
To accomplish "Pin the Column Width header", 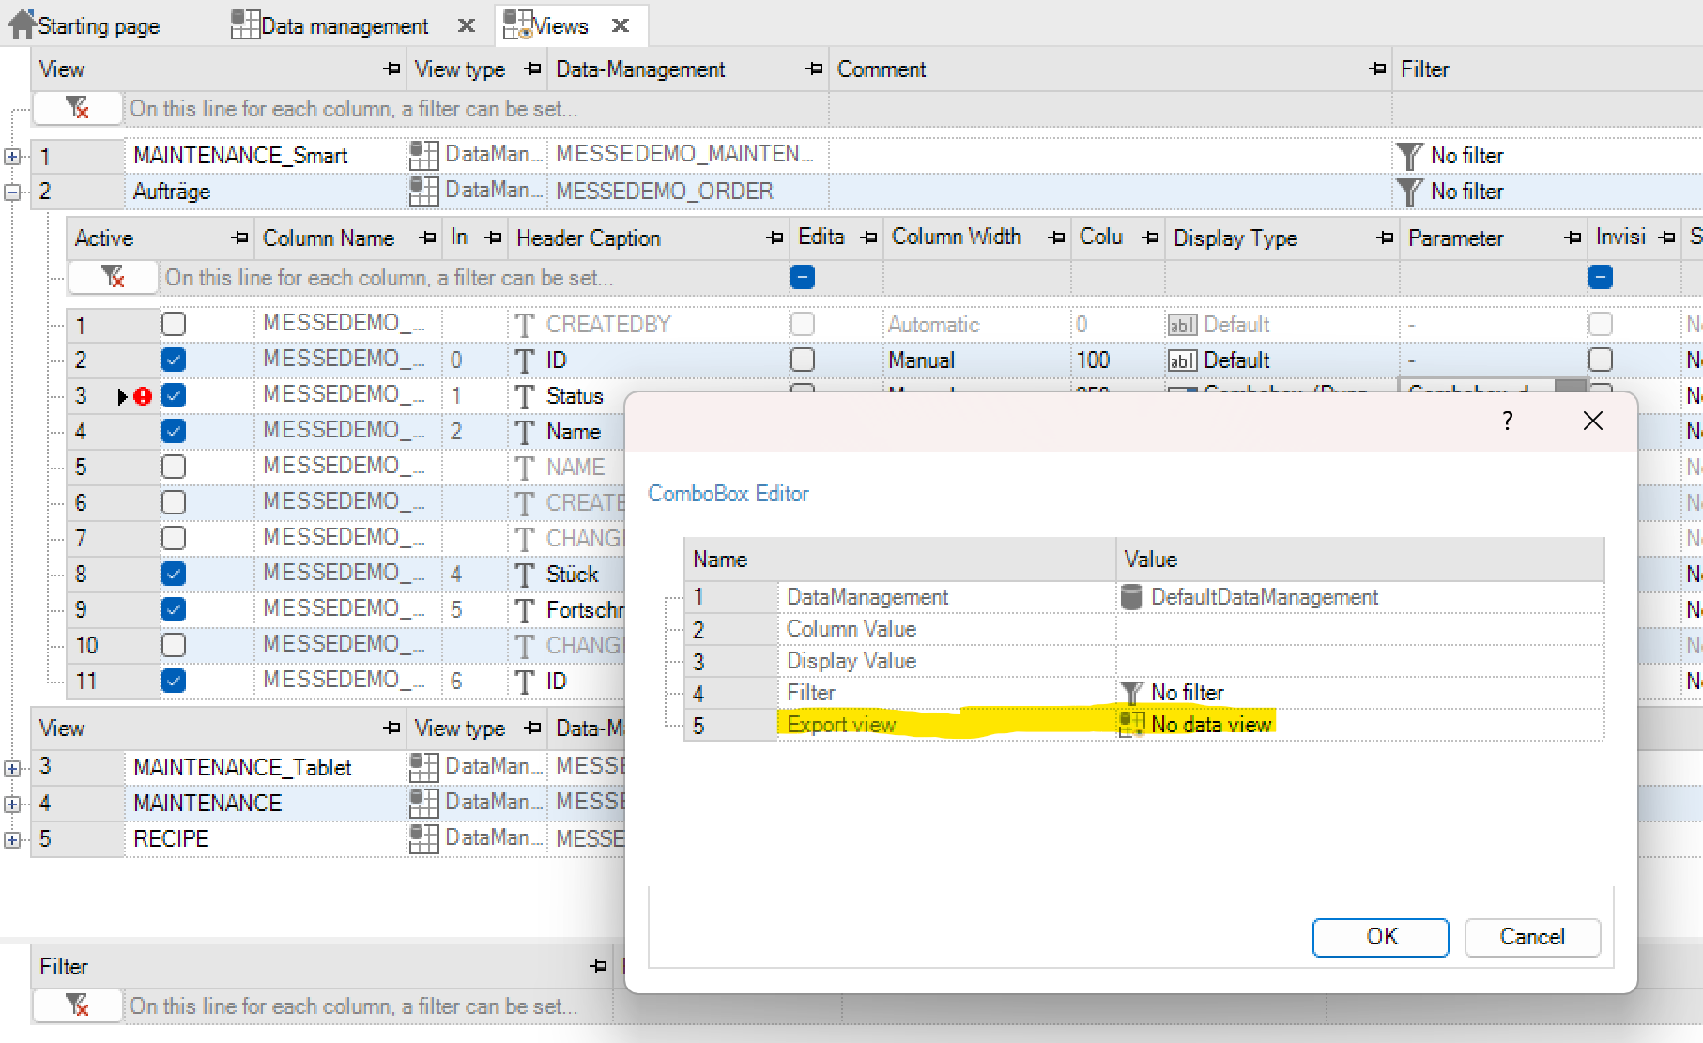I will (x=1056, y=238).
